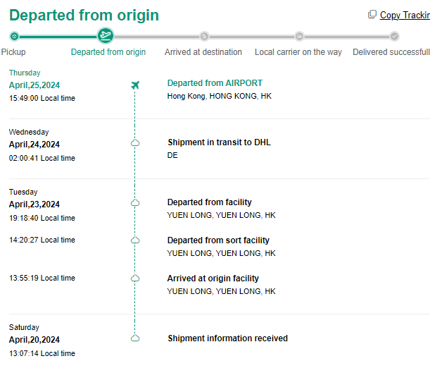Click the Local carrier on the way icon
The width and height of the screenshot is (430, 373).
click(299, 36)
